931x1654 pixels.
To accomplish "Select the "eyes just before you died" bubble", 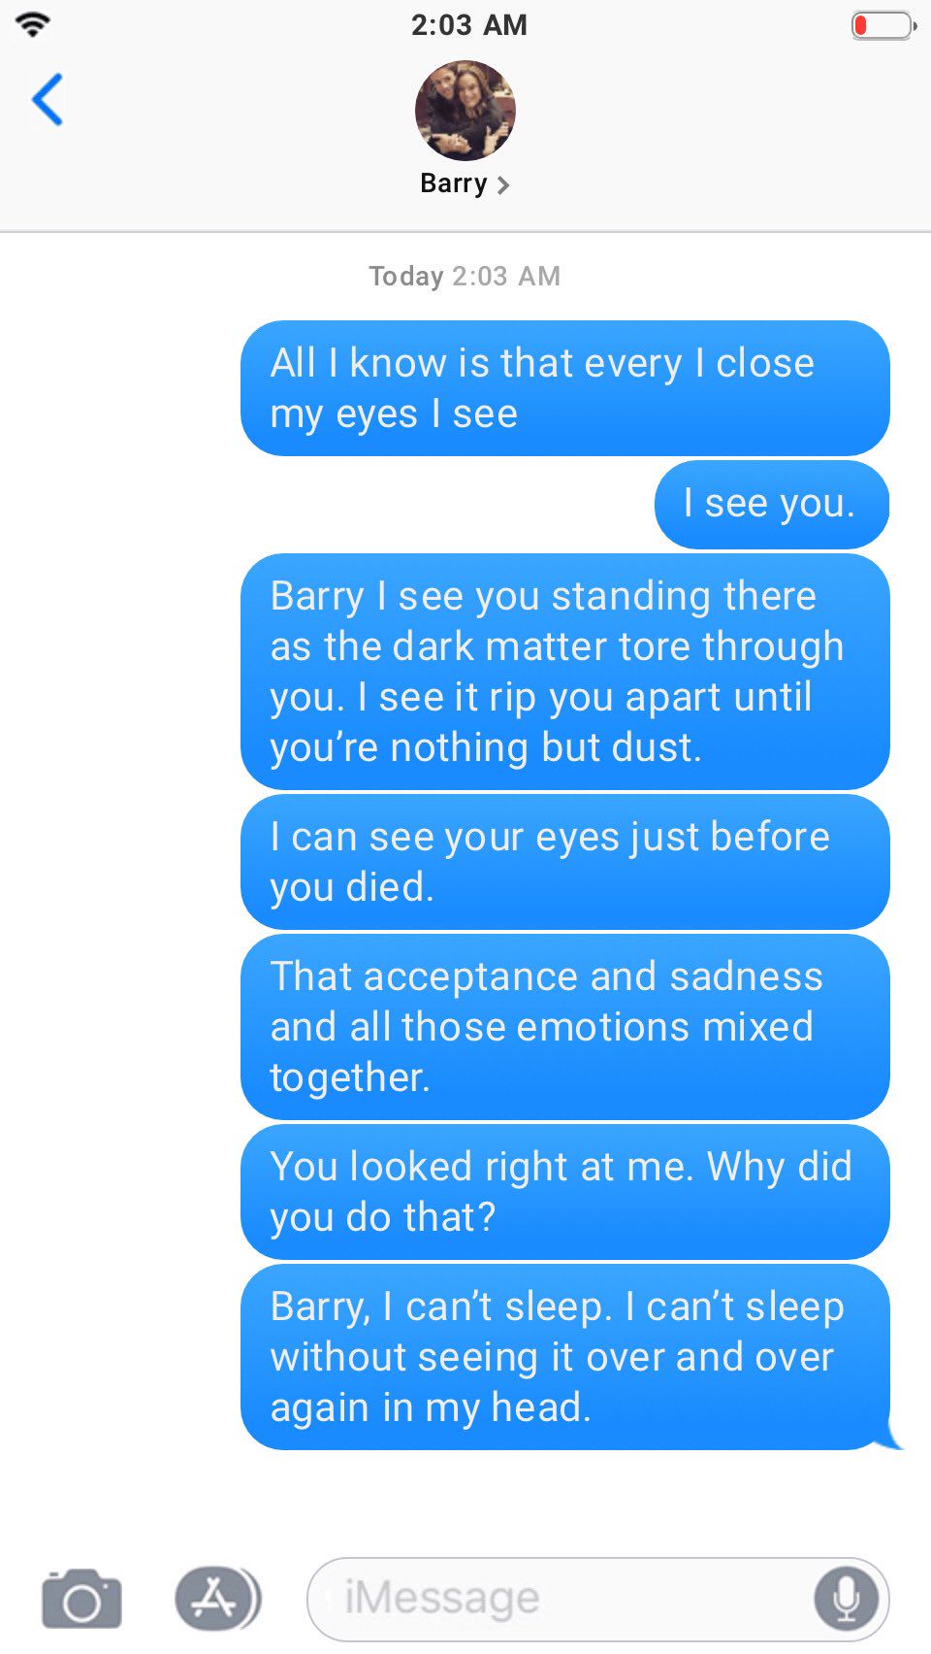I will [565, 862].
